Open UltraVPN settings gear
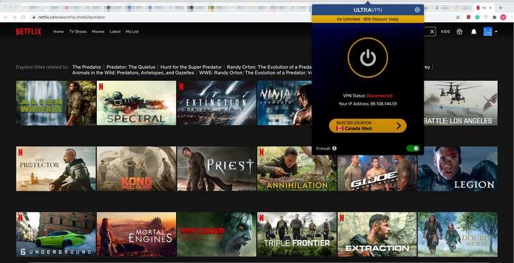Screen dimensions: 514x263 tap(417, 10)
